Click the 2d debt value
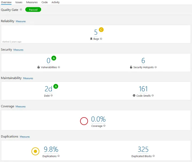192x162 pixels. click(x=49, y=89)
